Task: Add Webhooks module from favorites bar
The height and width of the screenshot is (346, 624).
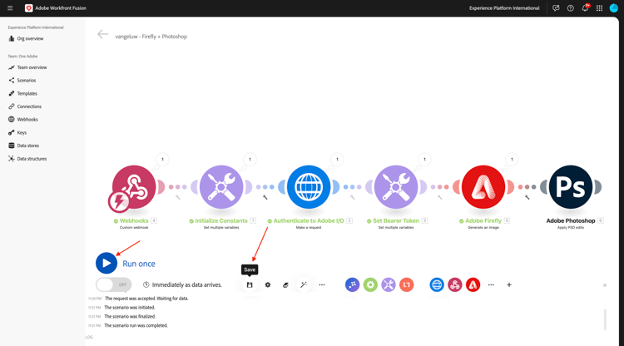Action: (x=455, y=284)
